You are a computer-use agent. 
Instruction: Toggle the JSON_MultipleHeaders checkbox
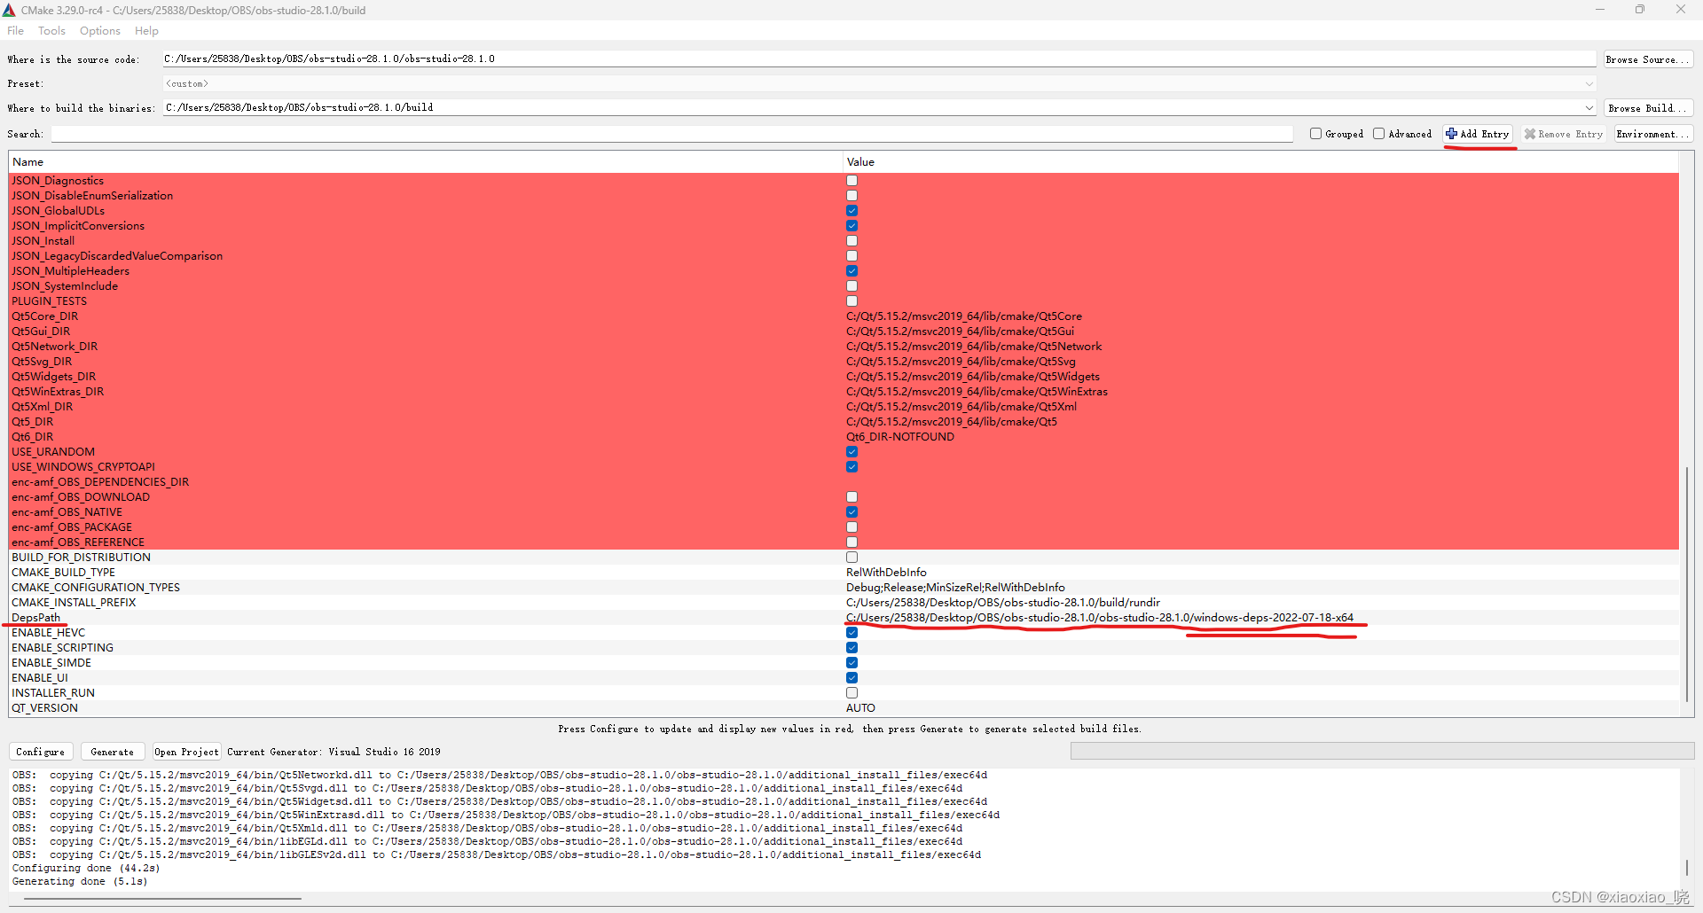coord(851,271)
